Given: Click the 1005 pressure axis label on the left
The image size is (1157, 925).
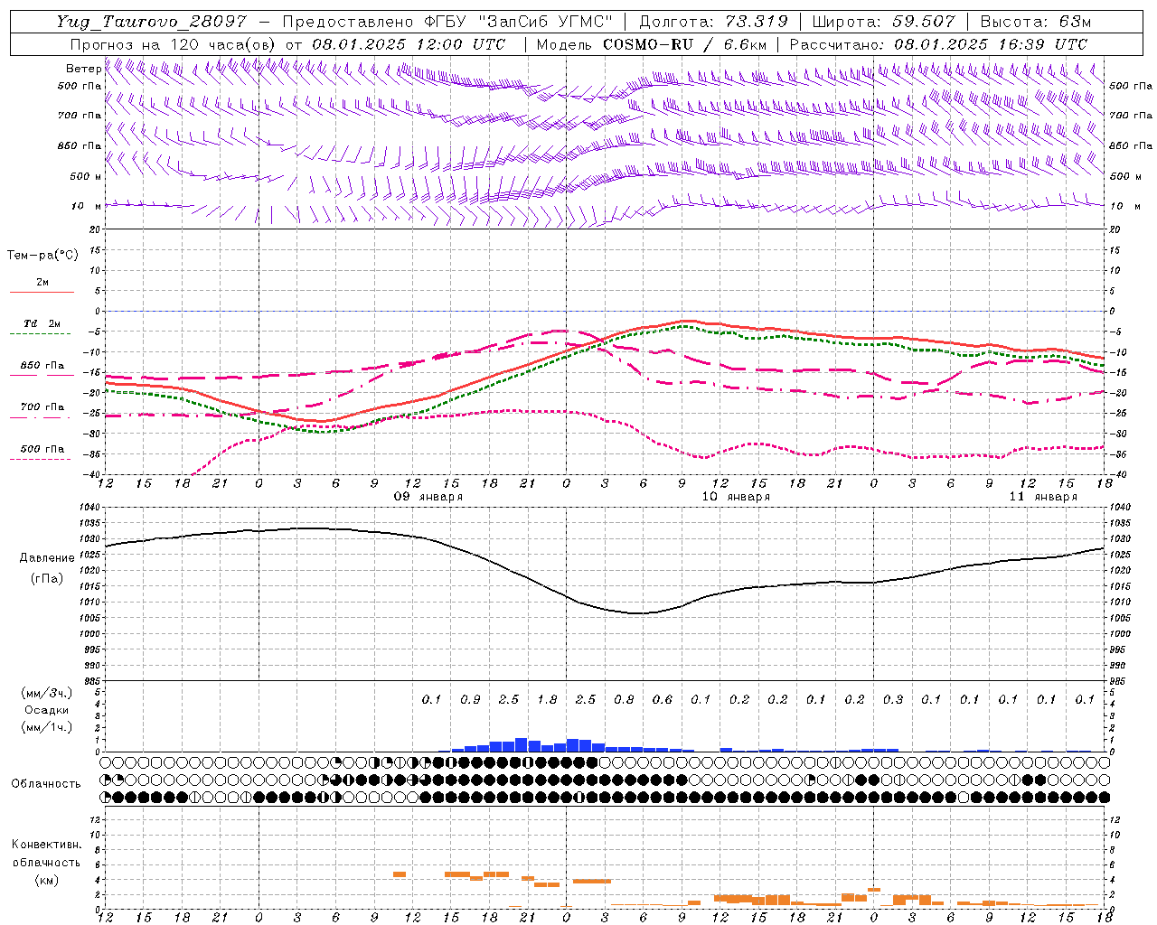Looking at the screenshot, I should (x=91, y=618).
